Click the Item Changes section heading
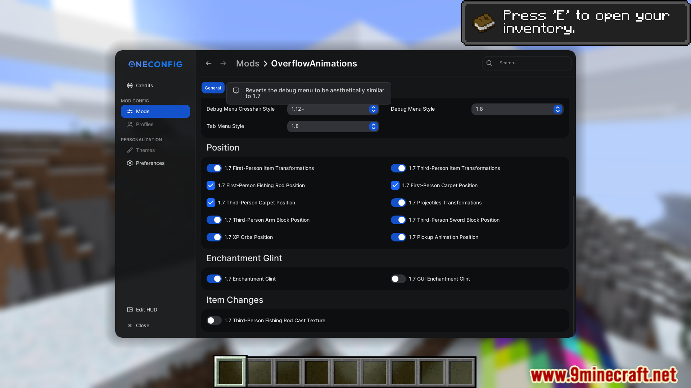Screen dimensions: 691x388 (x=235, y=300)
